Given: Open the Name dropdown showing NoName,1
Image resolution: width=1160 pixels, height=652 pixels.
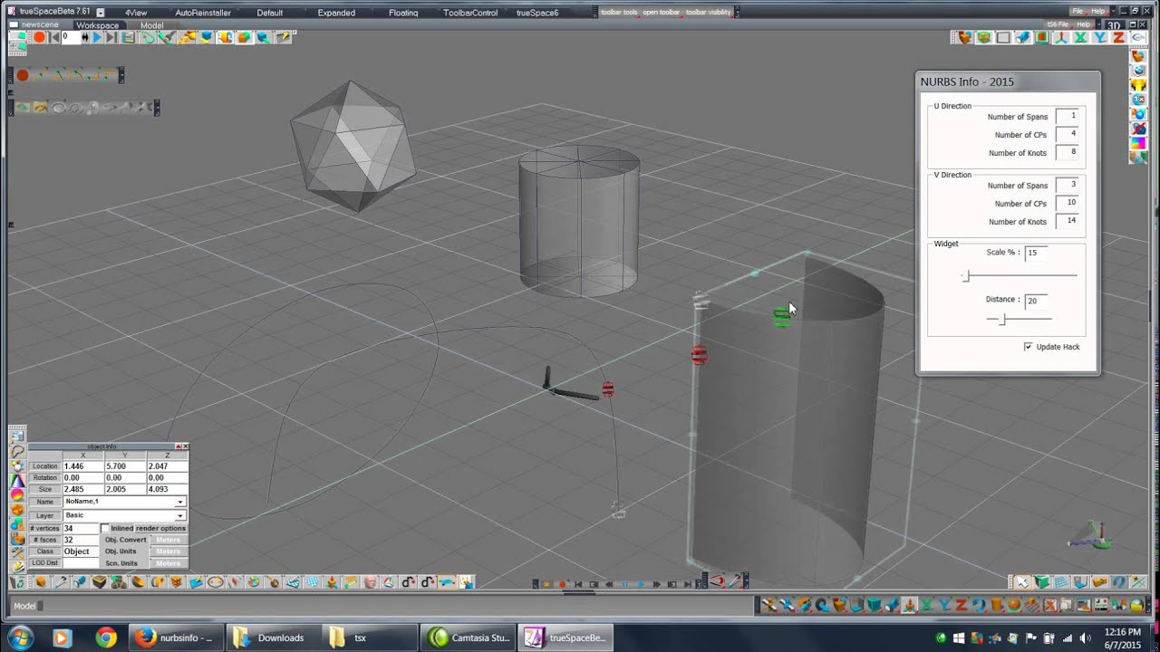Looking at the screenshot, I should [x=180, y=502].
